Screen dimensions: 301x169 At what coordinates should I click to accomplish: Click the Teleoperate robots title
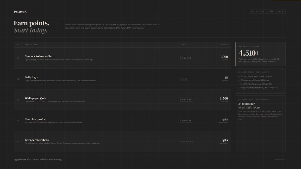pyautogui.click(x=37, y=140)
